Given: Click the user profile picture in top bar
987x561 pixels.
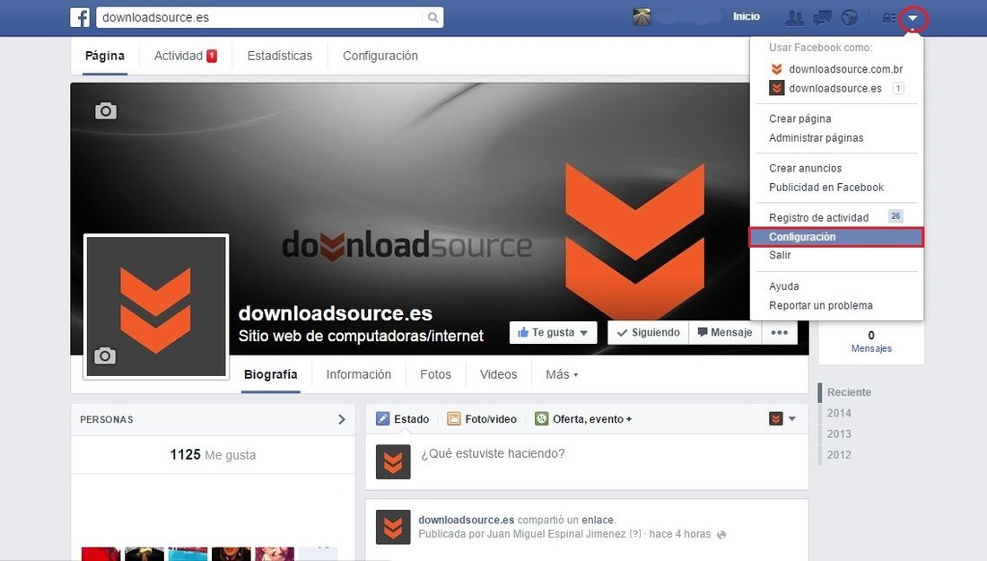Looking at the screenshot, I should [642, 17].
